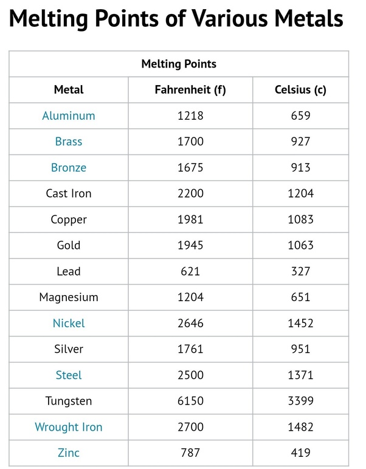Follow the Zinc link
Image resolution: width=366 pixels, height=469 pixels.
[x=69, y=453]
